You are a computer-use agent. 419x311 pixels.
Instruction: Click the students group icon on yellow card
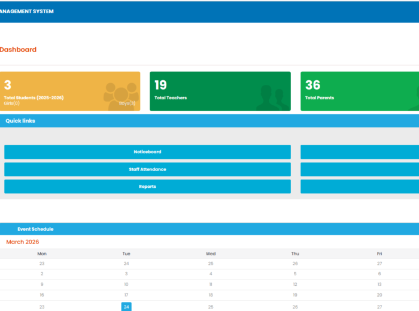coord(121,93)
